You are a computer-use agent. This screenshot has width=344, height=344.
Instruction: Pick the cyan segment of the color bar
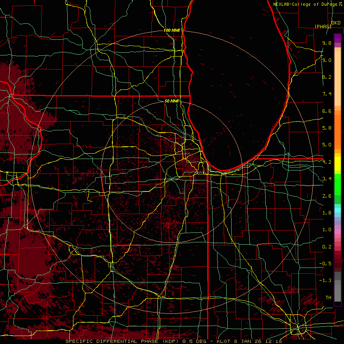click(x=338, y=210)
